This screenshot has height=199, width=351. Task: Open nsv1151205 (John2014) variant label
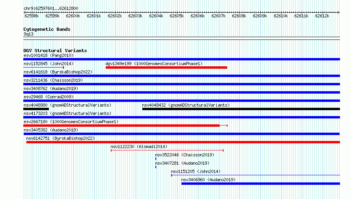click(196, 171)
